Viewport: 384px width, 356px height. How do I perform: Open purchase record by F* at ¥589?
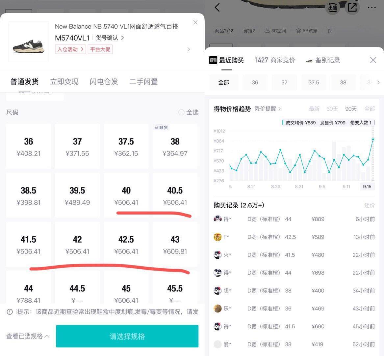click(294, 237)
